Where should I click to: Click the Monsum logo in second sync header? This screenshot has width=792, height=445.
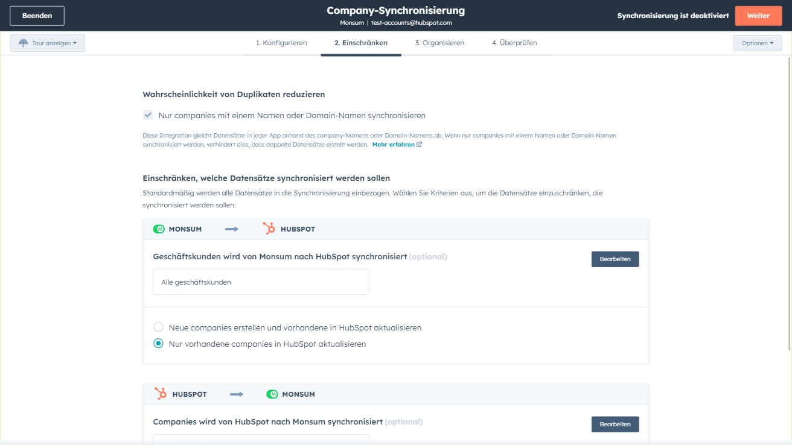tap(272, 394)
